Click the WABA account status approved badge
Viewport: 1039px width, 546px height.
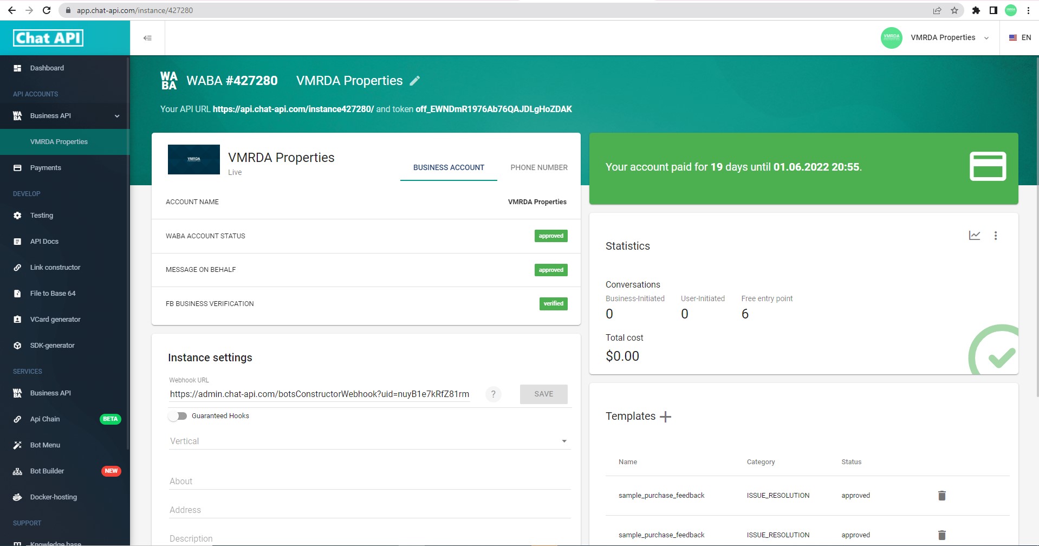coord(551,236)
